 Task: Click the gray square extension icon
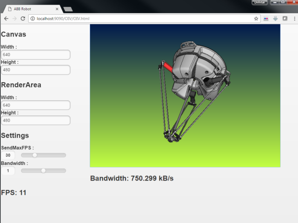(x=285, y=18)
